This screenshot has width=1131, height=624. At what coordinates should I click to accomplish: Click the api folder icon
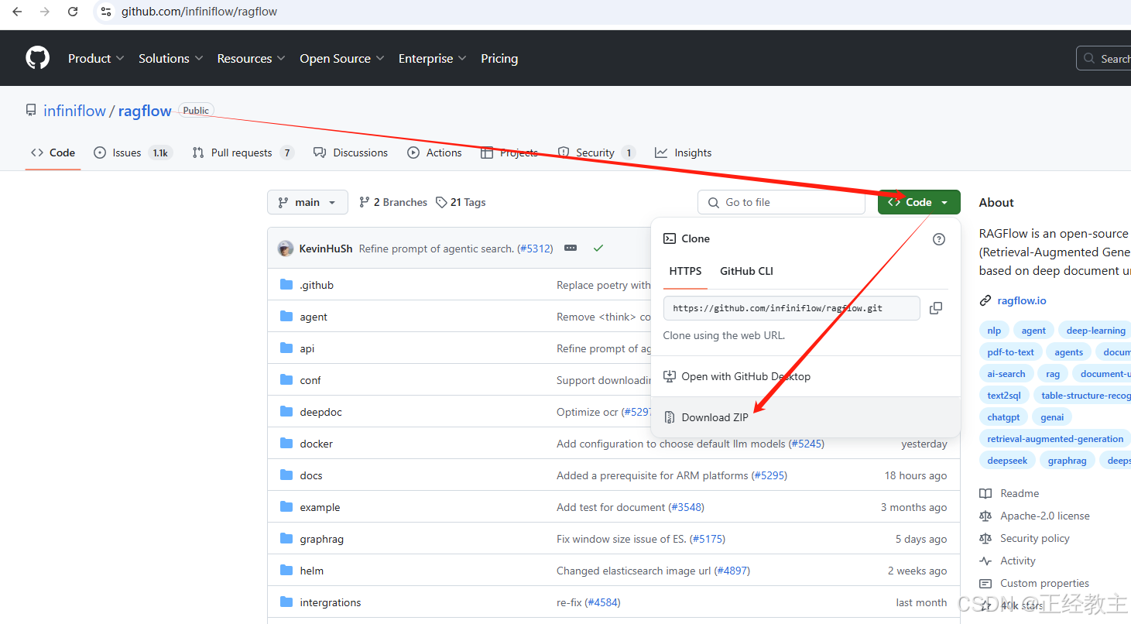pyautogui.click(x=286, y=348)
